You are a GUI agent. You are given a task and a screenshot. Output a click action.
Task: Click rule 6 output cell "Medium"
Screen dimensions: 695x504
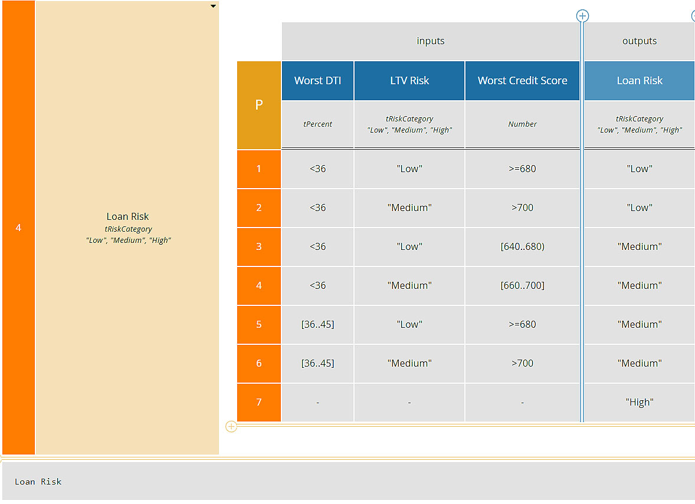[640, 364]
